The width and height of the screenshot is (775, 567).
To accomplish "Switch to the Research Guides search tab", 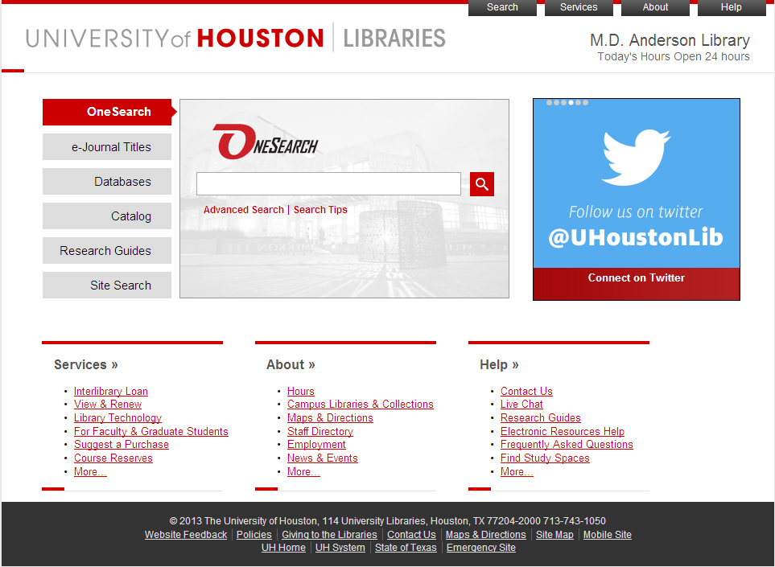I will pos(107,250).
